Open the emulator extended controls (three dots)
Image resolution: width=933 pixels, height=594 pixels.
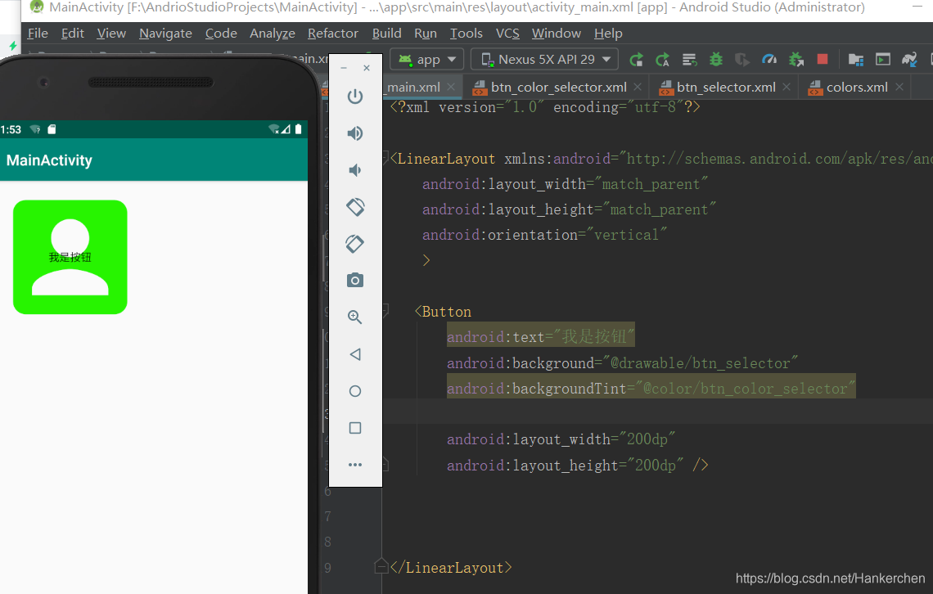tap(355, 465)
